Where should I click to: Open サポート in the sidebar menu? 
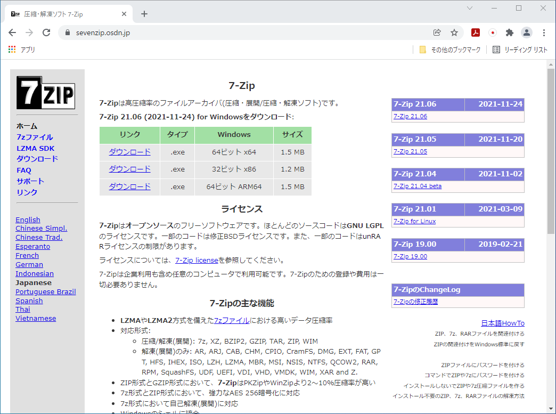pos(30,181)
